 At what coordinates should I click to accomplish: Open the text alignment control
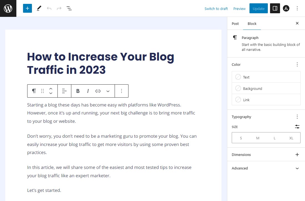(x=64, y=91)
